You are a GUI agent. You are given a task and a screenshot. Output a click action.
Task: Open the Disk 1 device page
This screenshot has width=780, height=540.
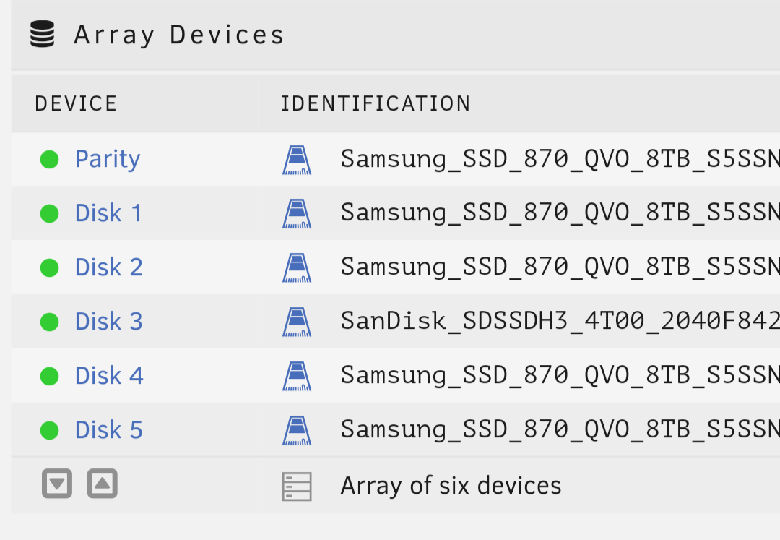point(108,213)
